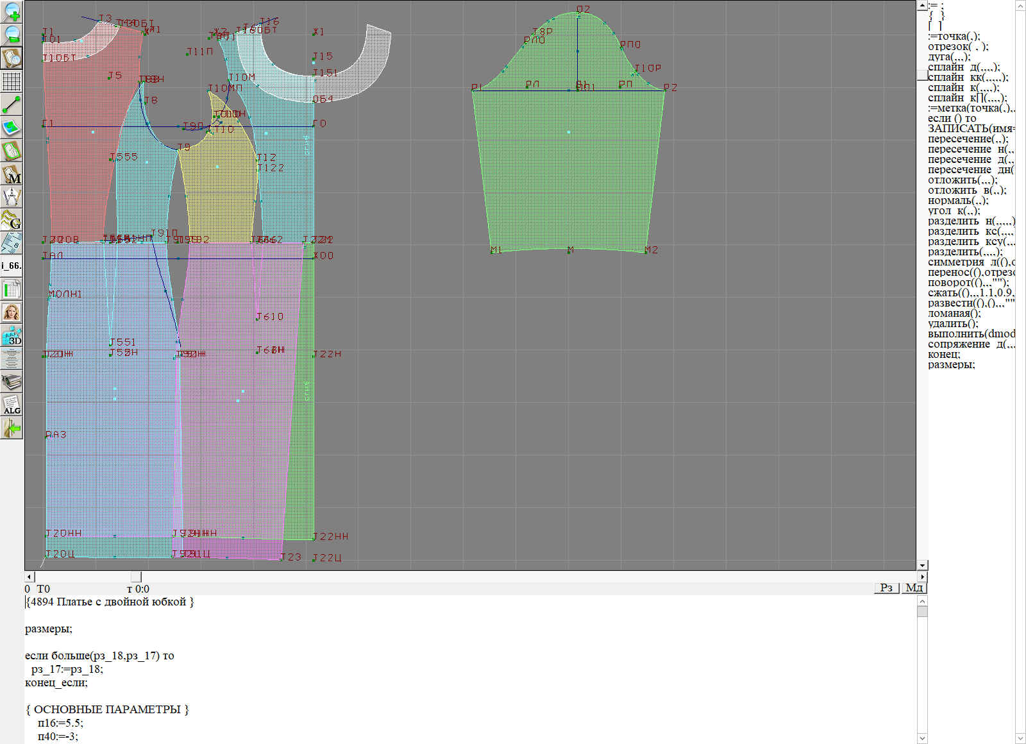The height and width of the screenshot is (744, 1026).
Task: Select the line segment tool icon
Action: coord(12,104)
